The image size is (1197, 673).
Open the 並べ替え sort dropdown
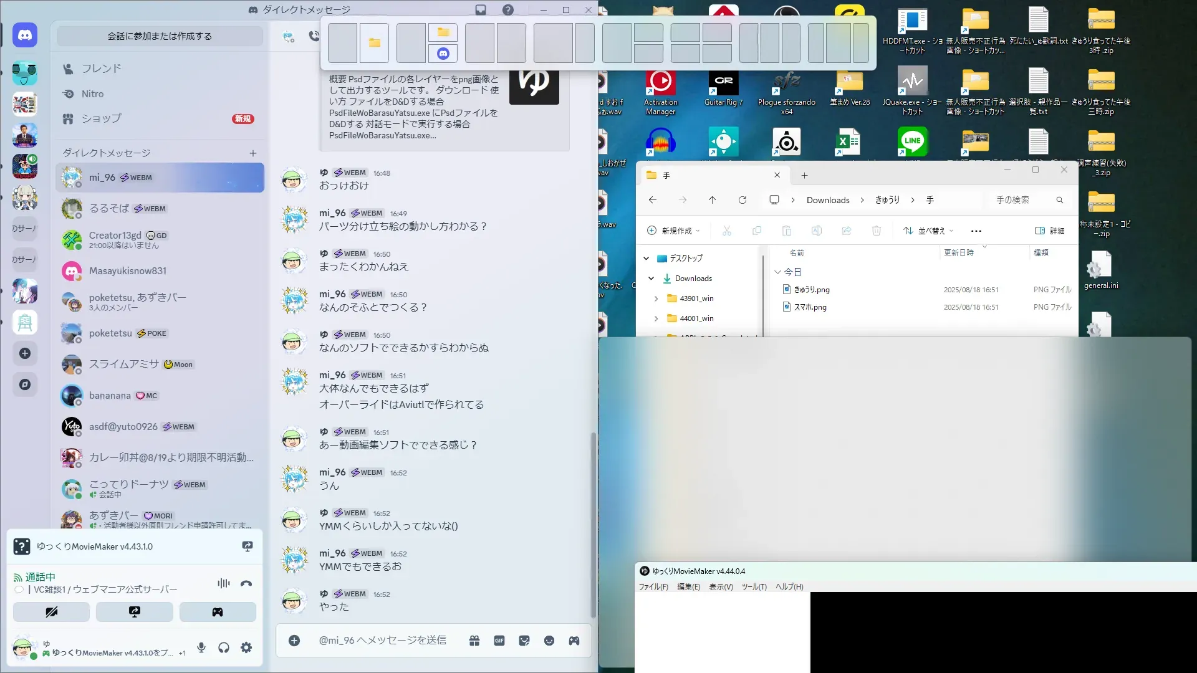click(x=928, y=231)
